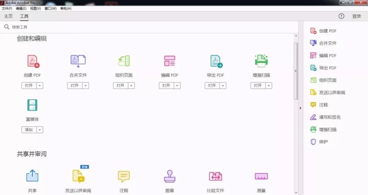368x195 pixels.
Task: Click the 增强扫描 printer icon
Action: tap(261, 61)
